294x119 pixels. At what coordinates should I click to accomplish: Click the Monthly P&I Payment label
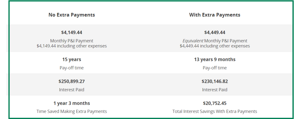[x=71, y=41]
